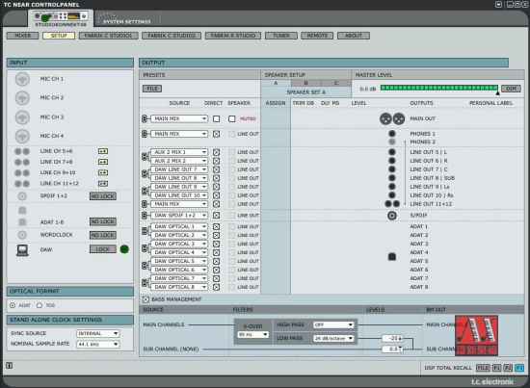Image resolution: width=530 pixels, height=388 pixels.
Task: Switch to the FABRIK C STUDIO1 tab
Action: (x=109, y=36)
